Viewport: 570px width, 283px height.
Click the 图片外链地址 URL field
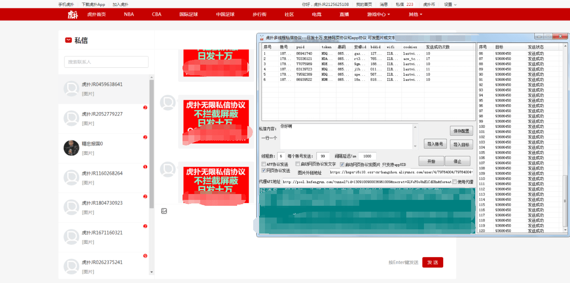(x=401, y=172)
